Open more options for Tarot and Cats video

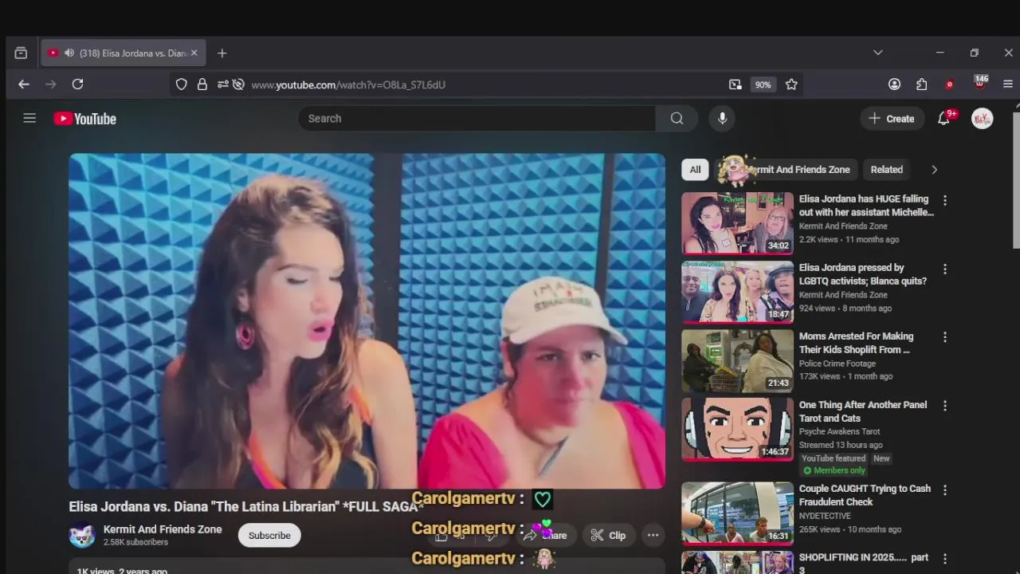[945, 406]
